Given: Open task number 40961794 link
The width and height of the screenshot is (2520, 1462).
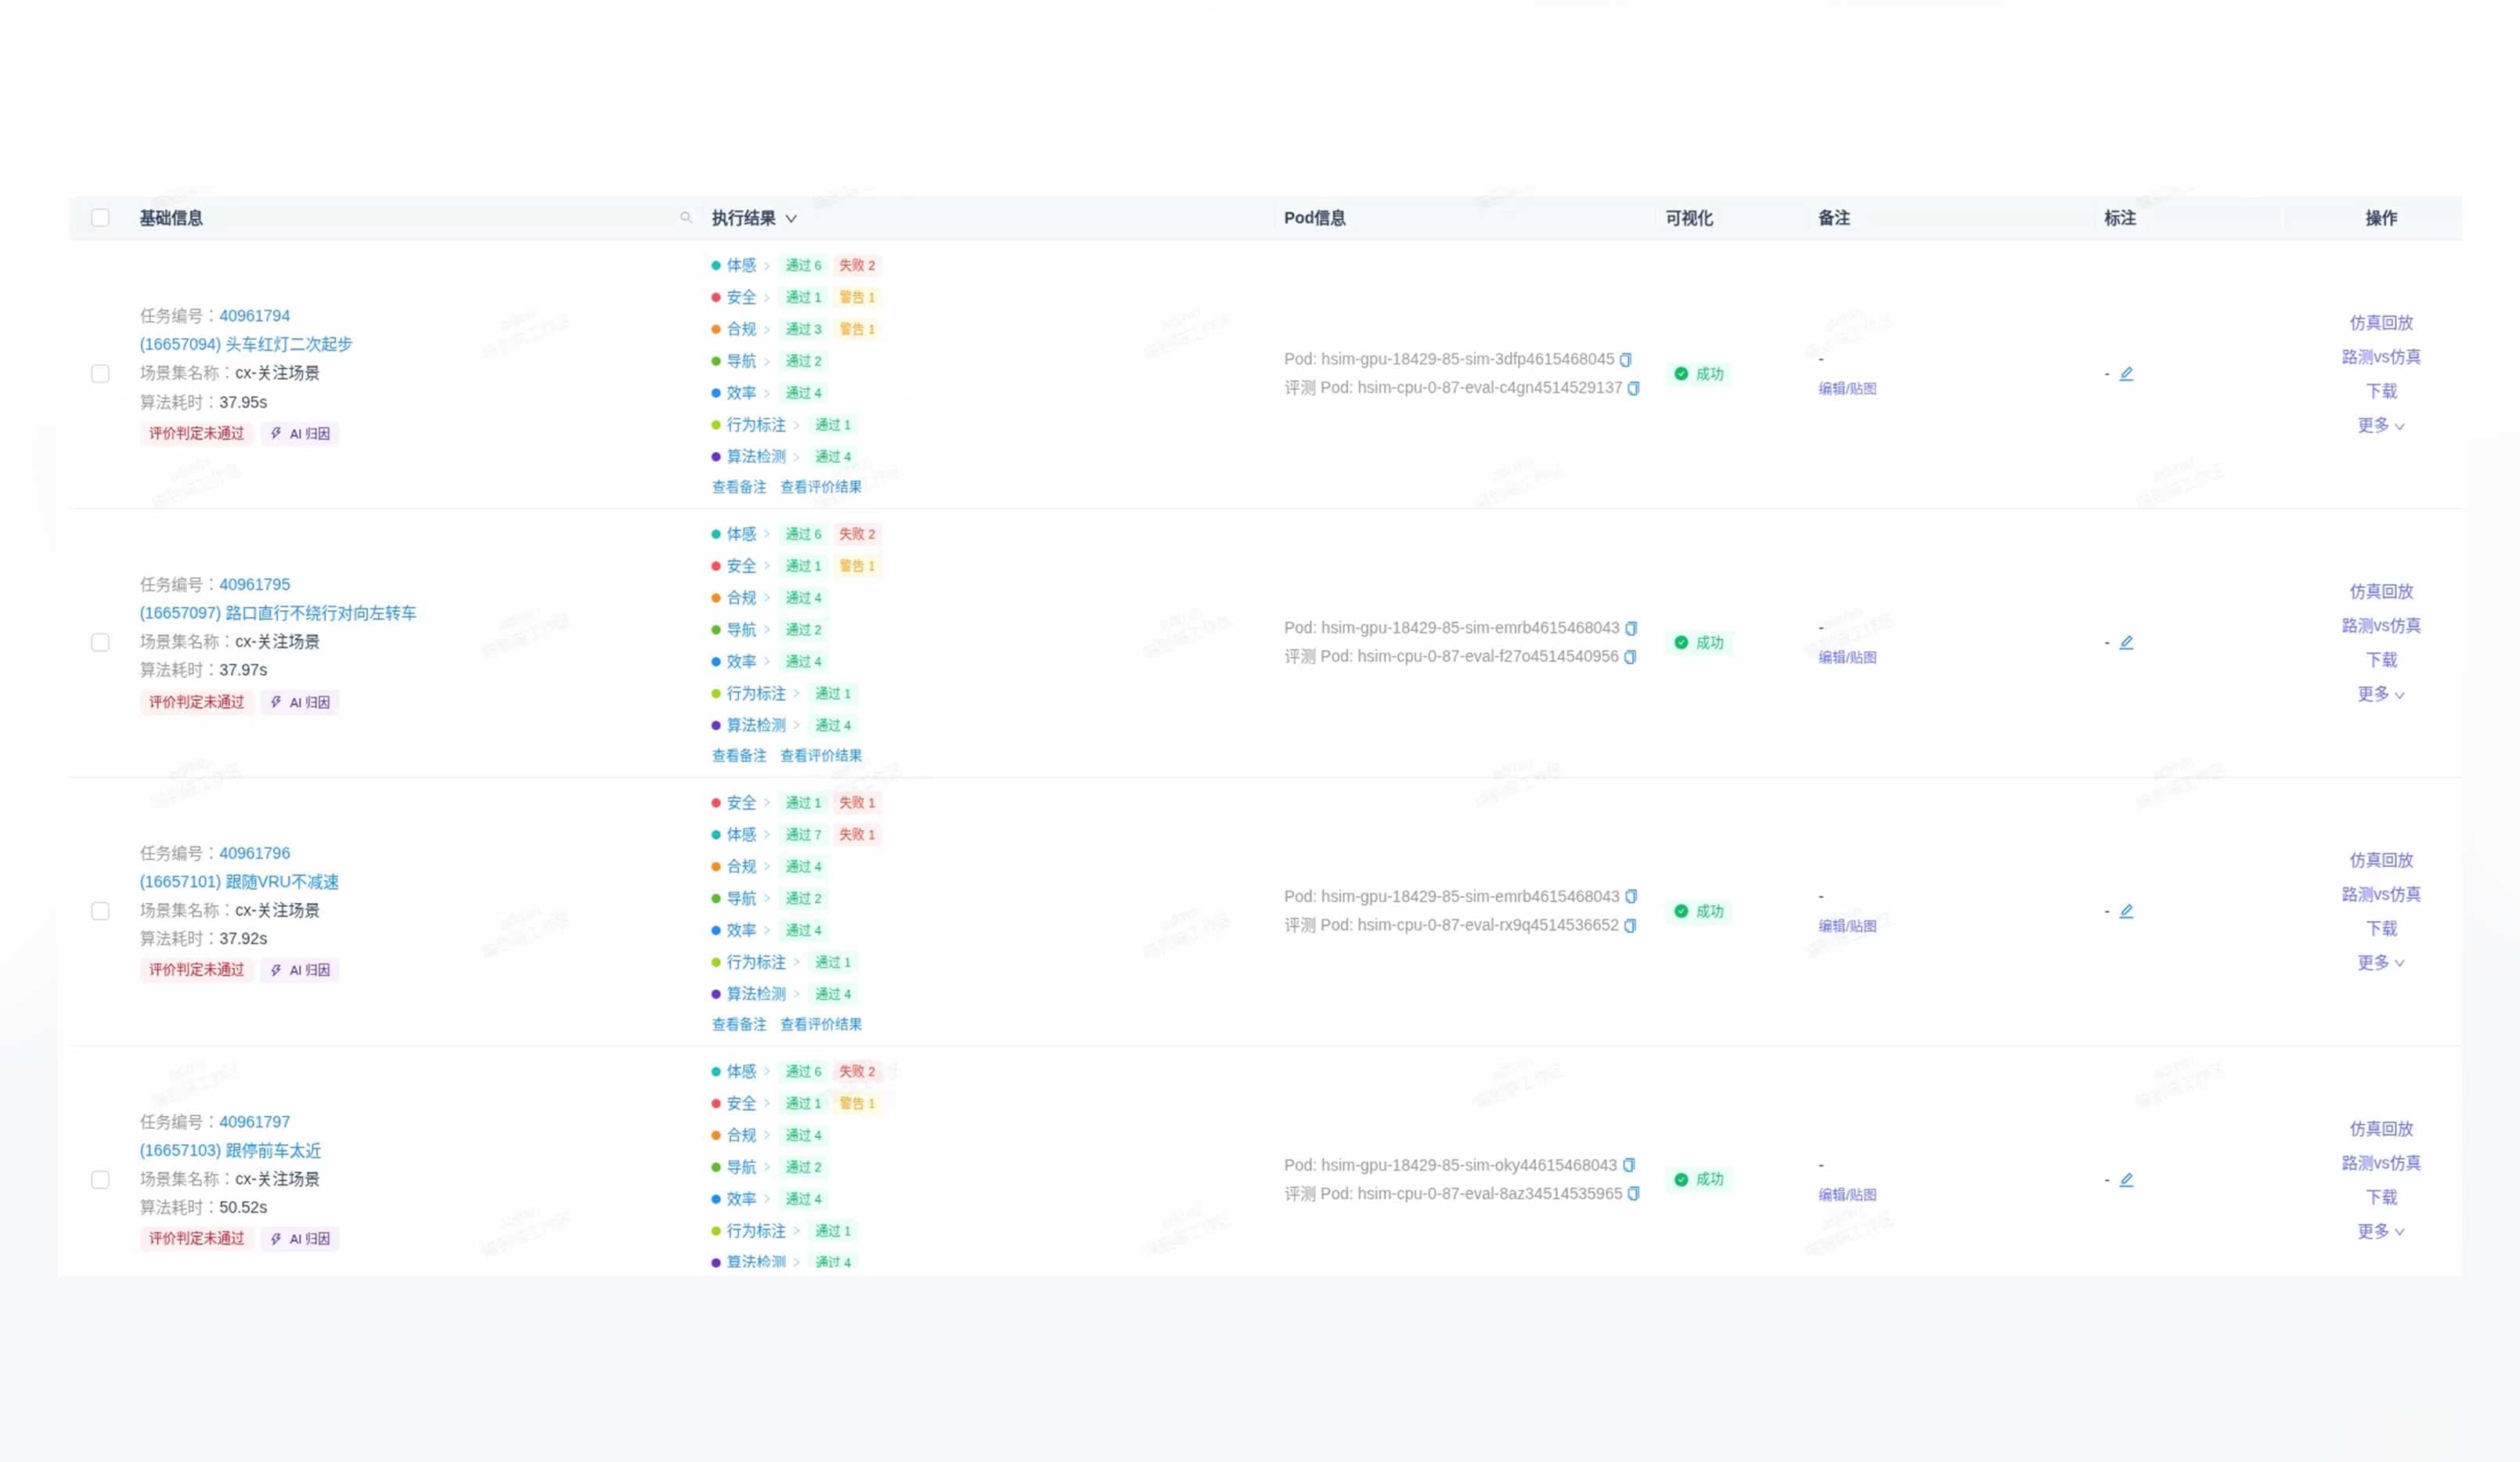Looking at the screenshot, I should pyautogui.click(x=254, y=315).
